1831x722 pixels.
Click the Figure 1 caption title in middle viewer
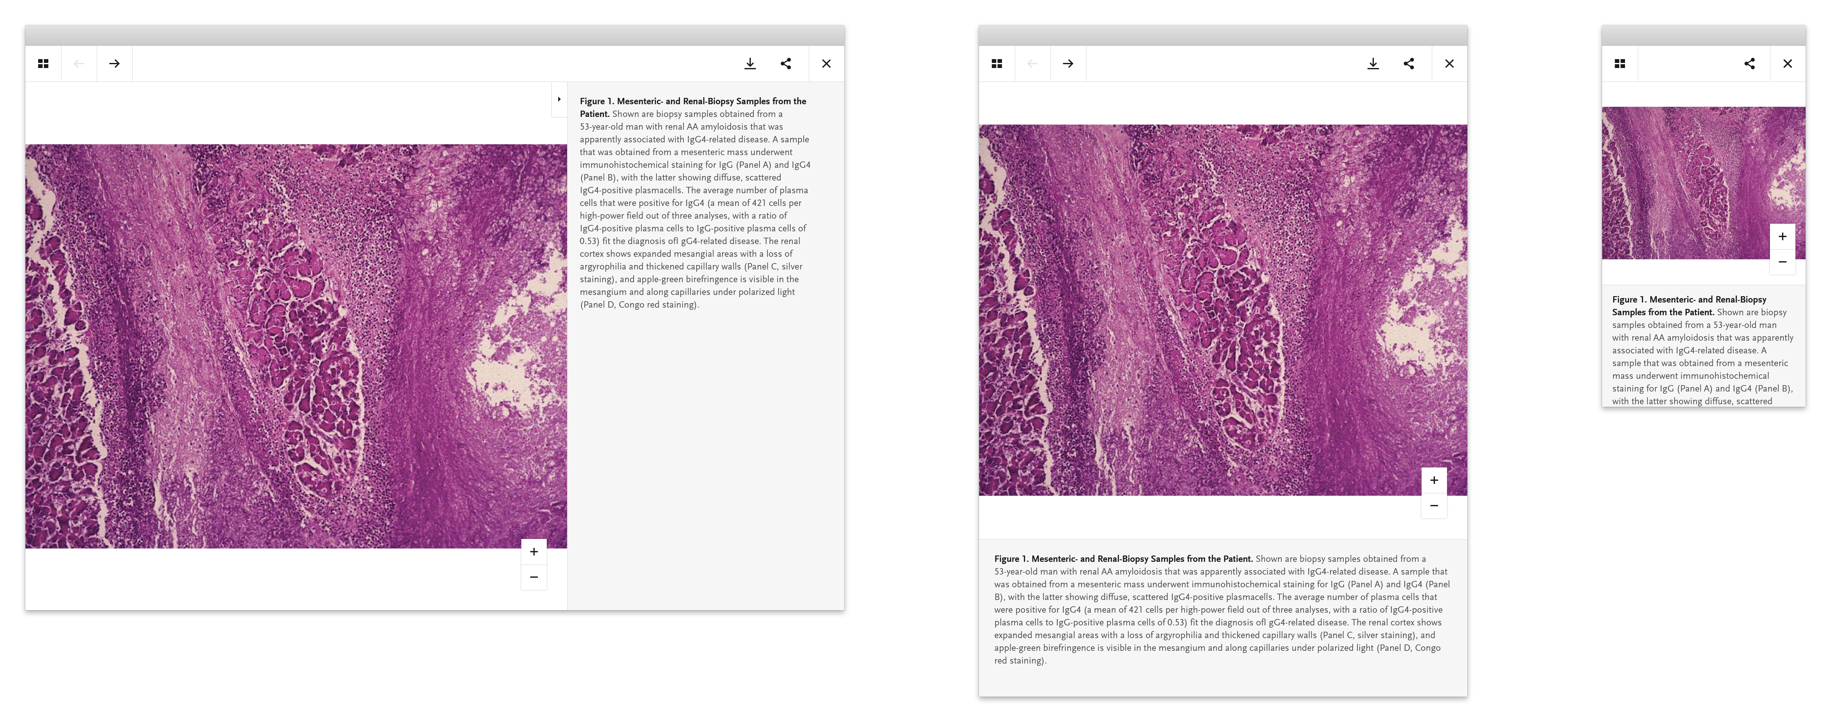click(1123, 559)
